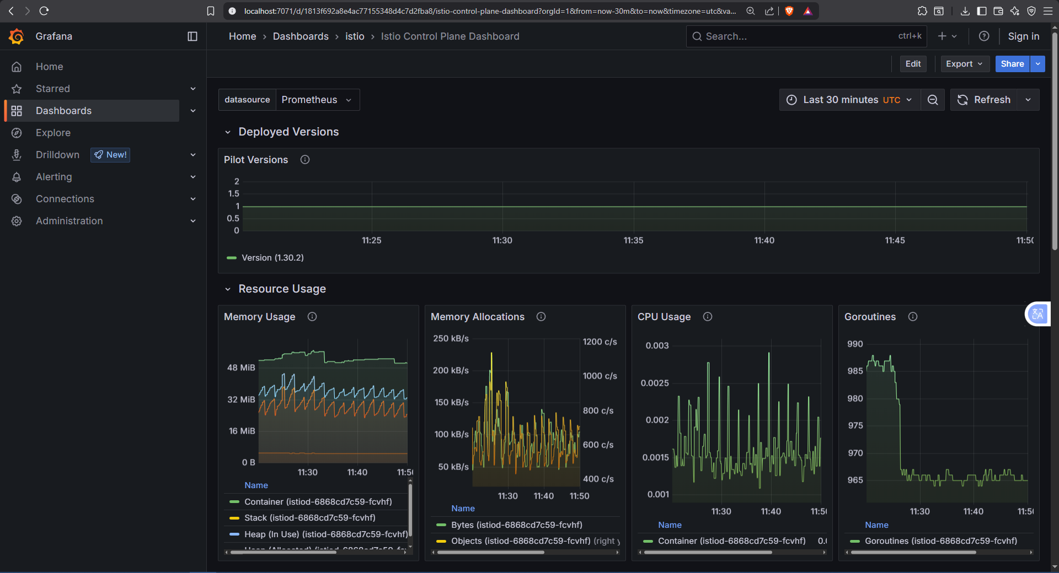Open the help question mark icon
The image size is (1059, 573).
click(x=984, y=36)
